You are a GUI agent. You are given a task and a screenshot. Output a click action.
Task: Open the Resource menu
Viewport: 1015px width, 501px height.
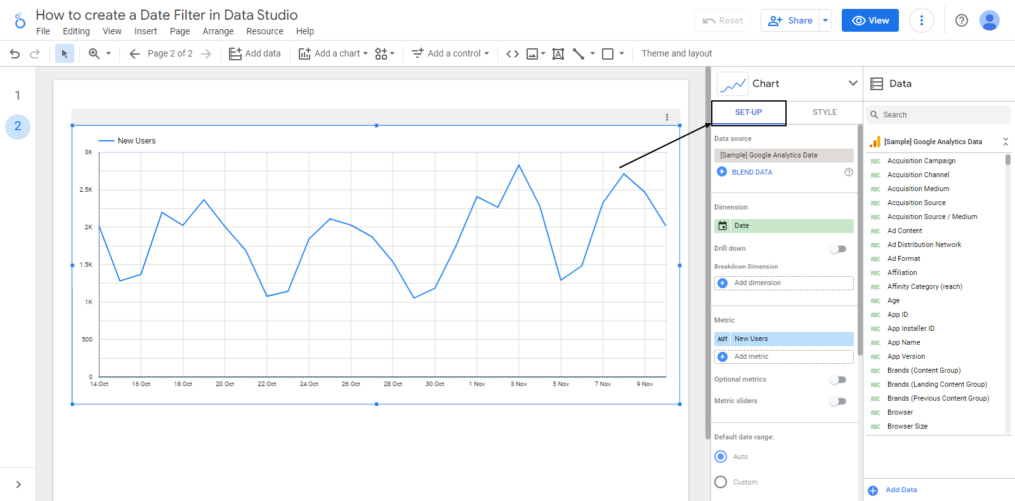(265, 31)
